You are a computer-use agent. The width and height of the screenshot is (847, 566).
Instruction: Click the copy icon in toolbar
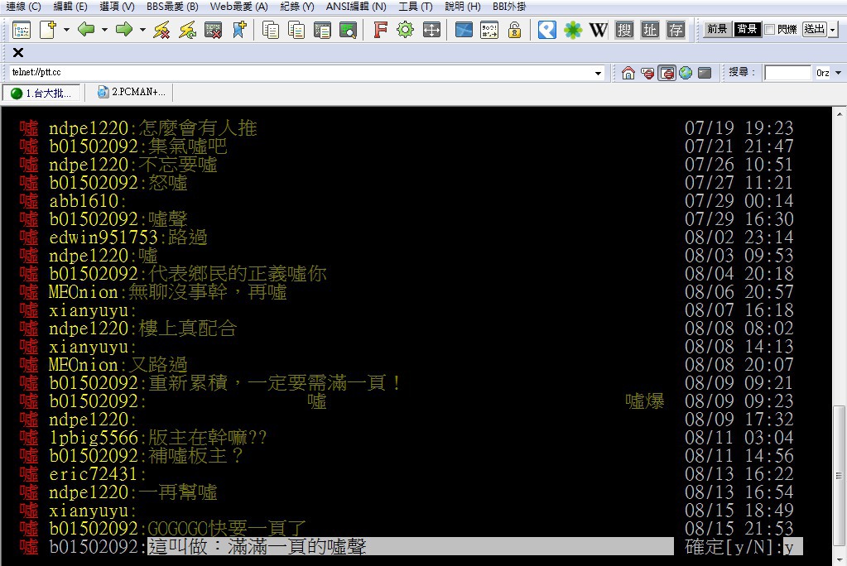[271, 30]
